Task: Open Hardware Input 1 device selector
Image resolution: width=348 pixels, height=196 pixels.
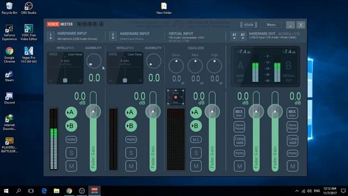Action: [51, 36]
